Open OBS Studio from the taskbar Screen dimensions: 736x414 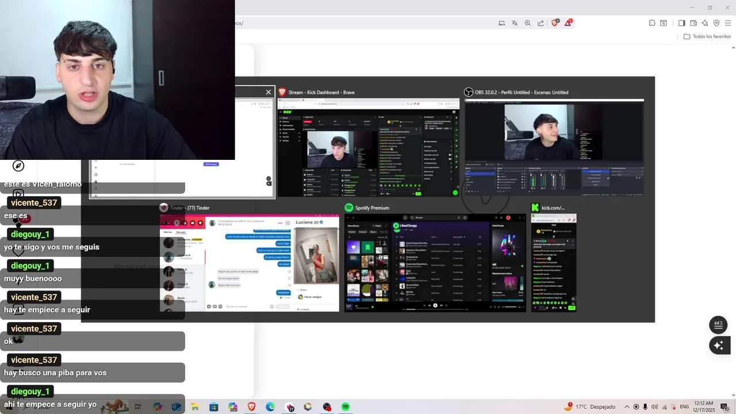click(x=327, y=407)
